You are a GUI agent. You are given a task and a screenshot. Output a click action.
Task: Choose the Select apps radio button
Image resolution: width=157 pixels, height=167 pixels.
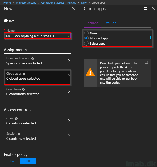click(86, 43)
